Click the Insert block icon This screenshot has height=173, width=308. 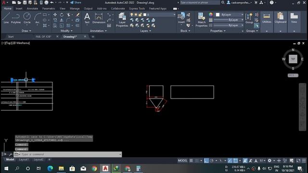point(181,18)
